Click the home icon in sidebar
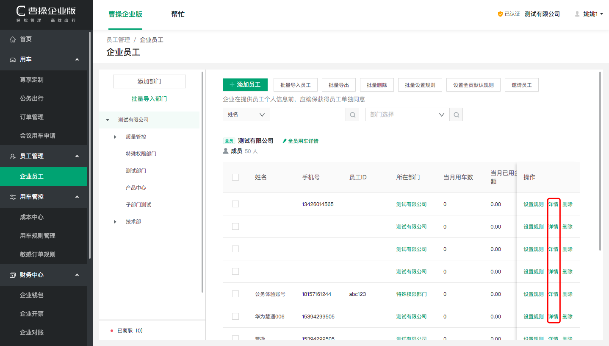 coord(13,39)
